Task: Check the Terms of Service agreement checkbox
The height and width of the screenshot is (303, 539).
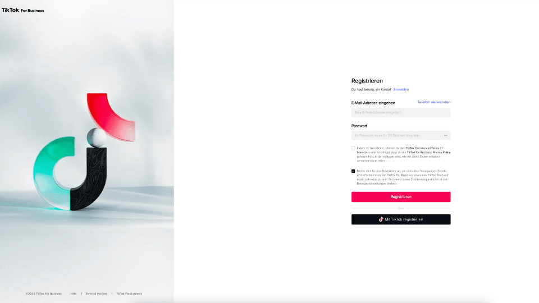Action: 353,148
